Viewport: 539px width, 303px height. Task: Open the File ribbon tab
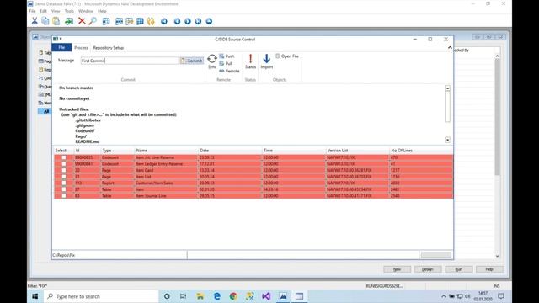coord(61,47)
